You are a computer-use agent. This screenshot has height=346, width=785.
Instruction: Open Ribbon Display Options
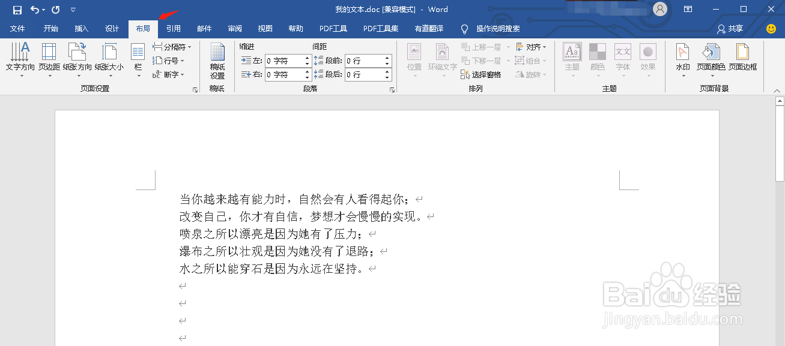coord(688,9)
